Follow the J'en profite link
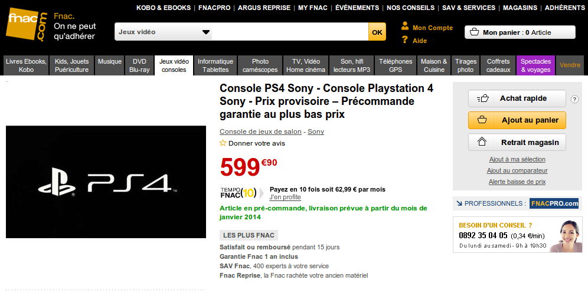The width and height of the screenshot is (588, 293). pos(285,197)
